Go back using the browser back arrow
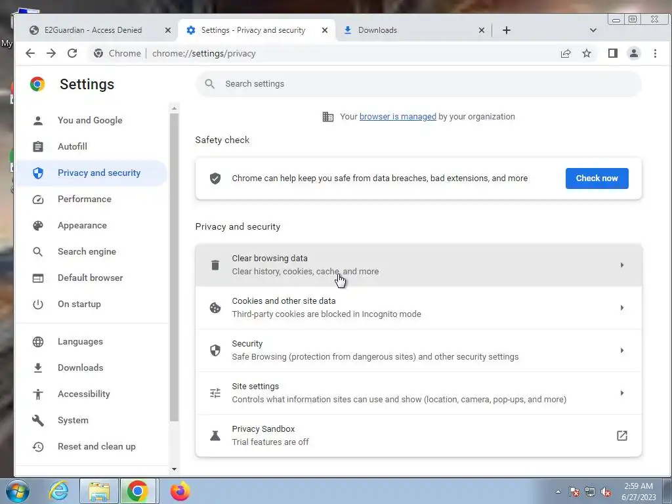This screenshot has height=504, width=672. pyautogui.click(x=30, y=53)
